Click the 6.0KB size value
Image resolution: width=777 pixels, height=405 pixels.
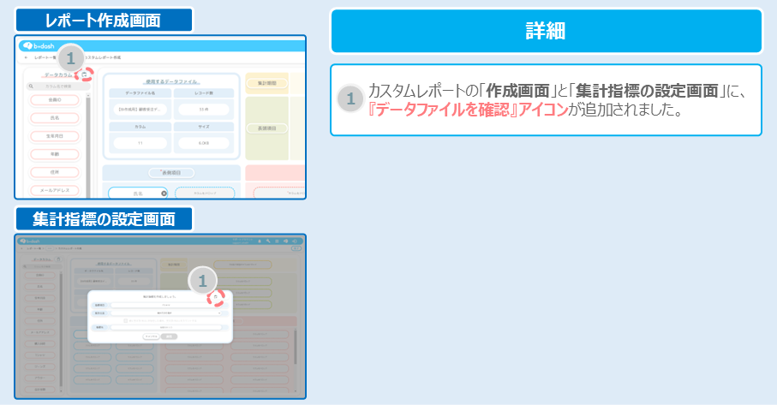coord(204,143)
